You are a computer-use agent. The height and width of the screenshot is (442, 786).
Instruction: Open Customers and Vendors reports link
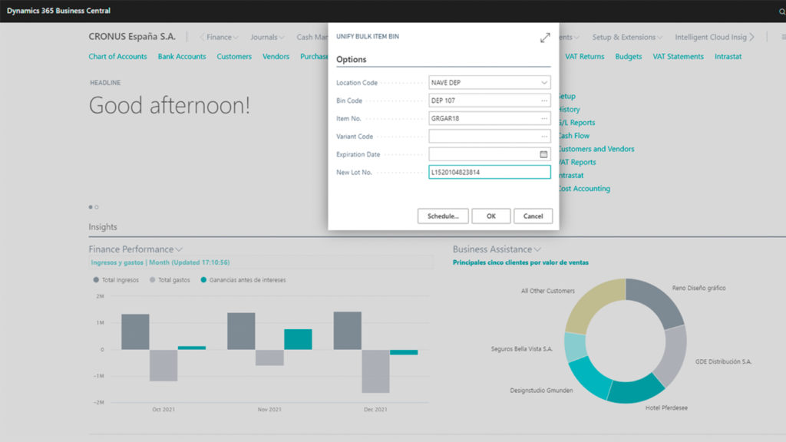click(596, 149)
